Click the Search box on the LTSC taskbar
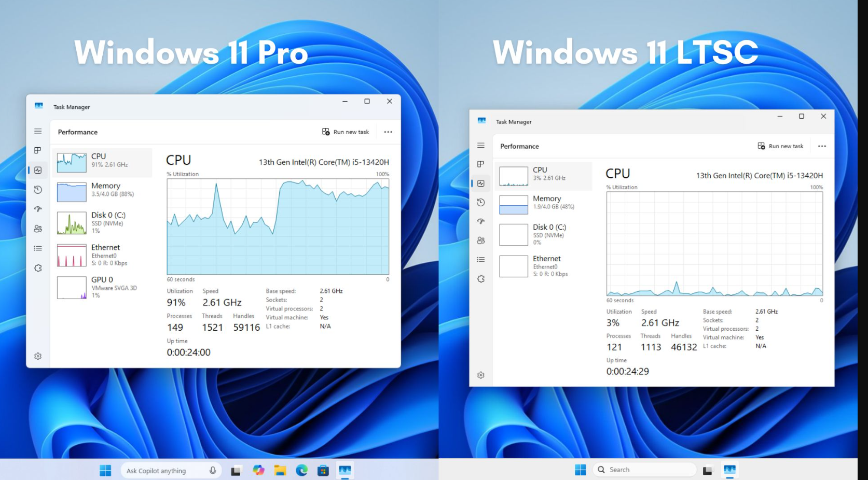The image size is (868, 480). click(644, 470)
